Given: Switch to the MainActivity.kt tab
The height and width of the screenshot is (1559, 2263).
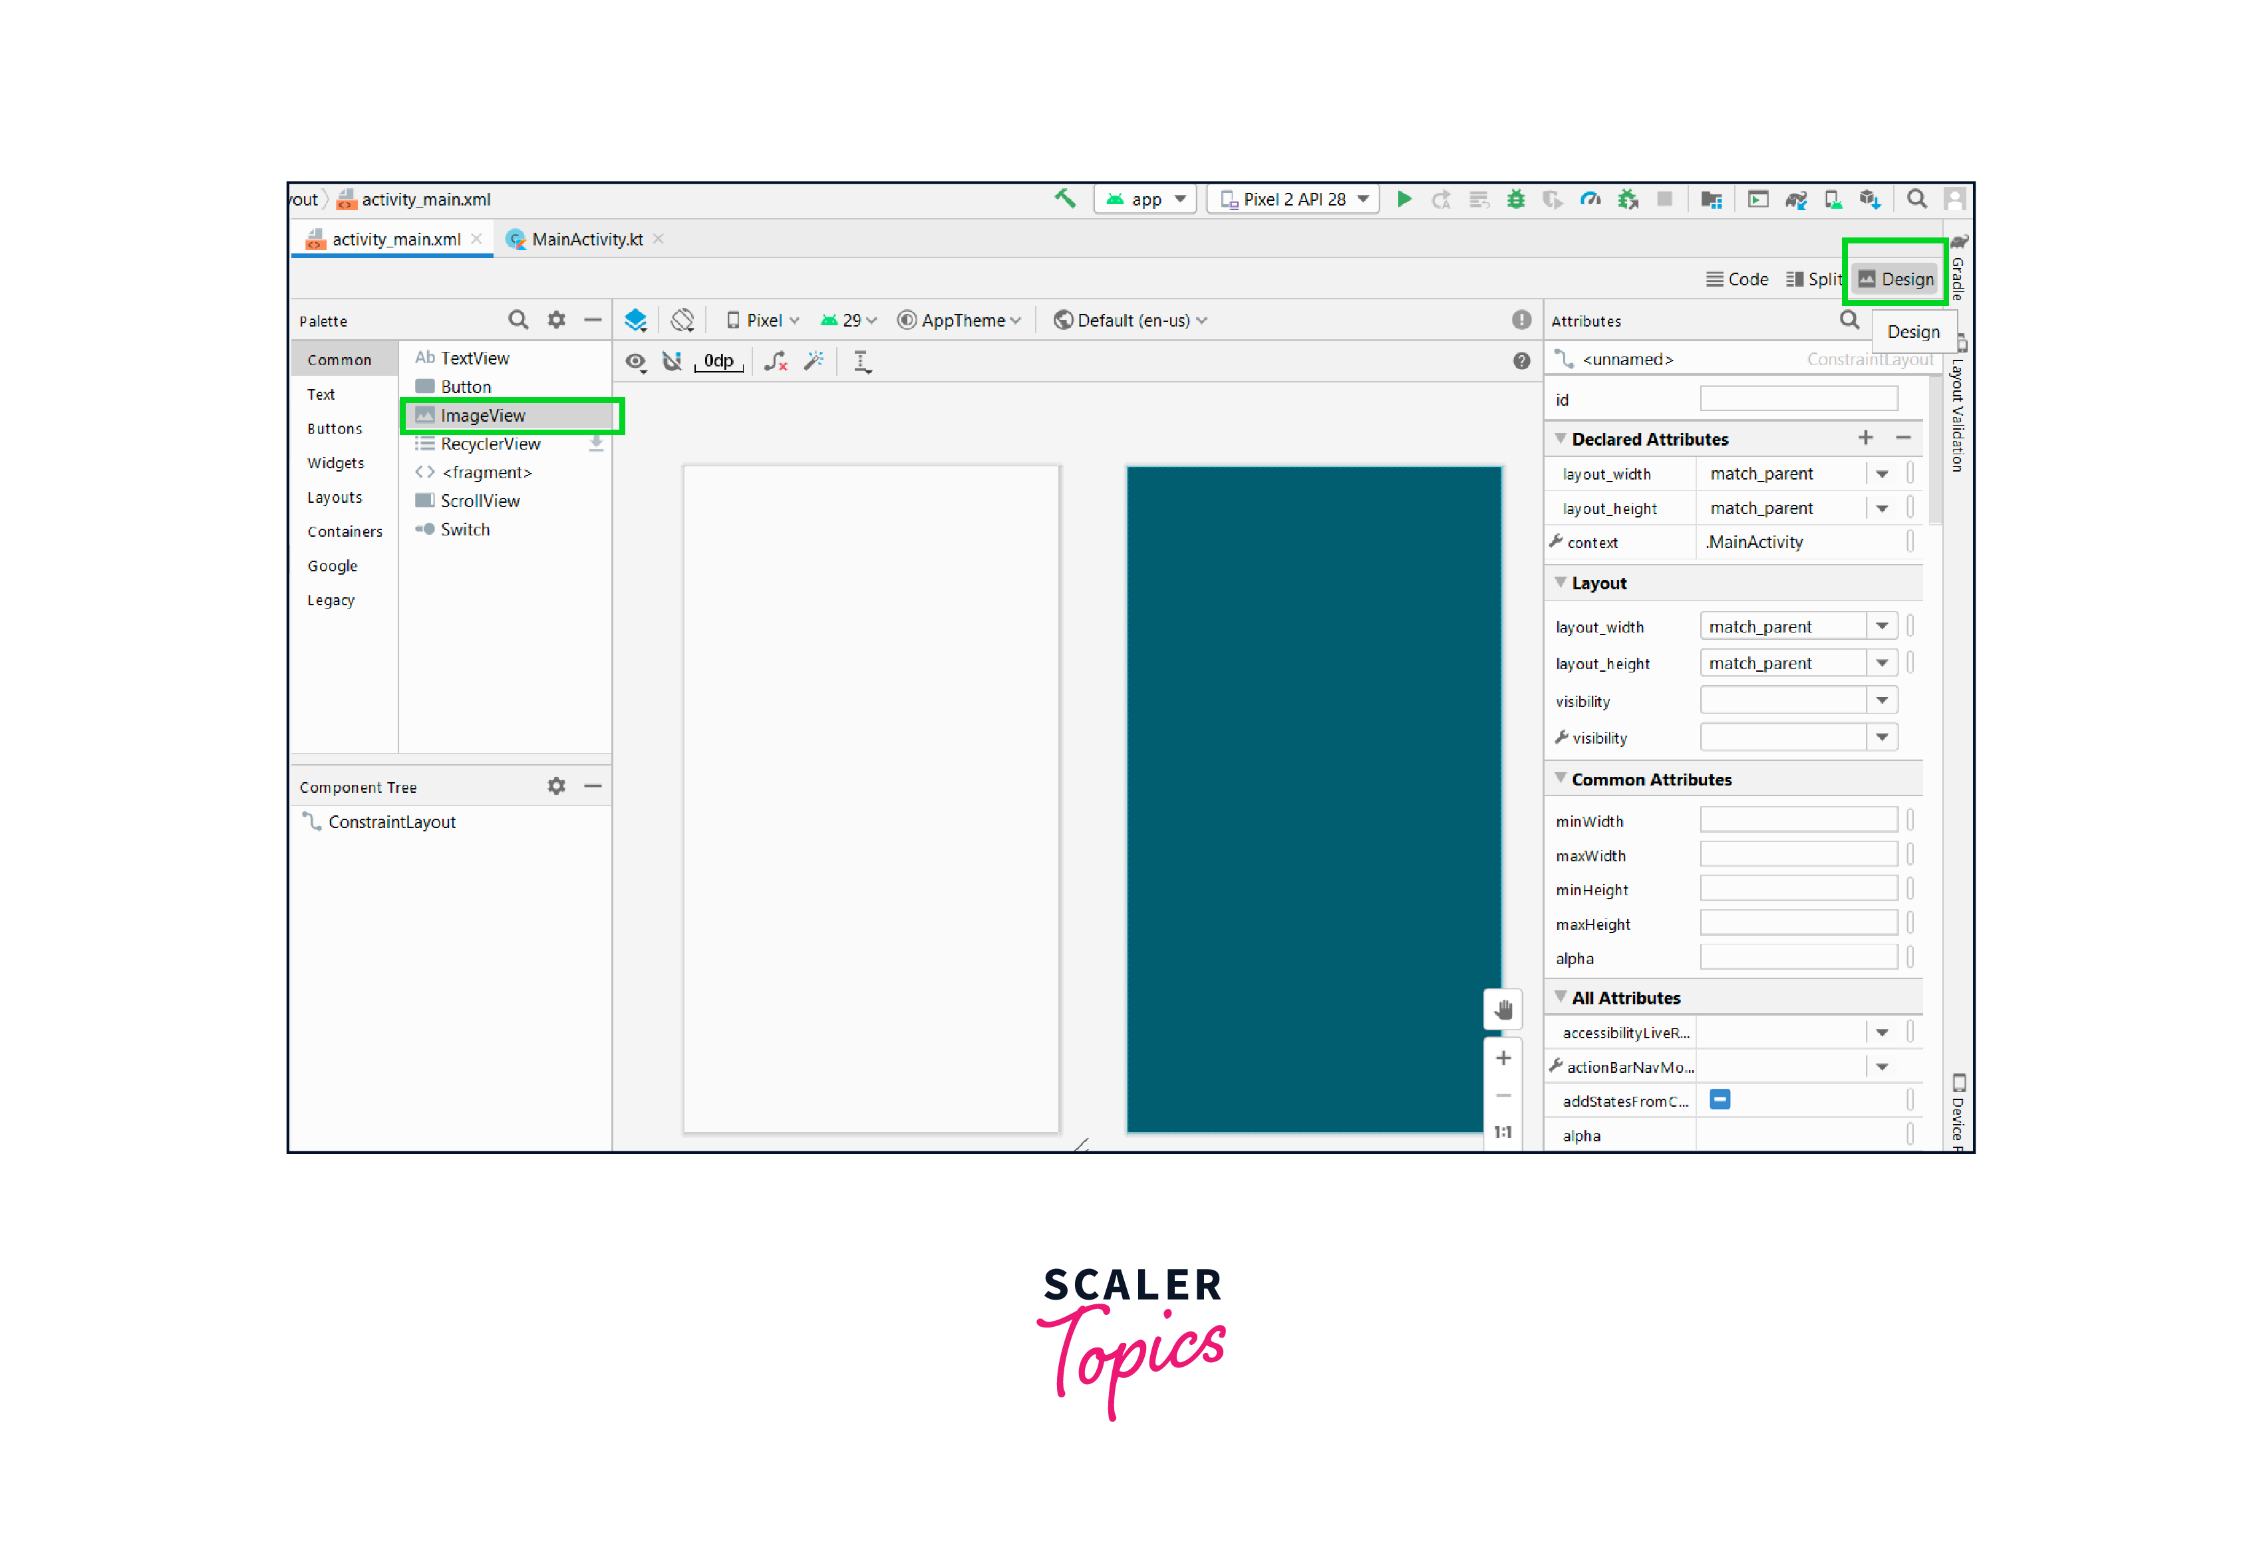Looking at the screenshot, I should point(586,239).
